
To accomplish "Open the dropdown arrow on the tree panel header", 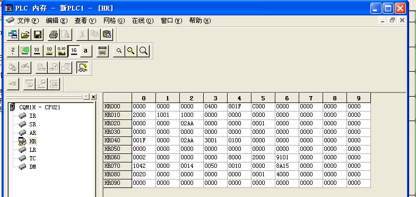I will click(x=86, y=97).
